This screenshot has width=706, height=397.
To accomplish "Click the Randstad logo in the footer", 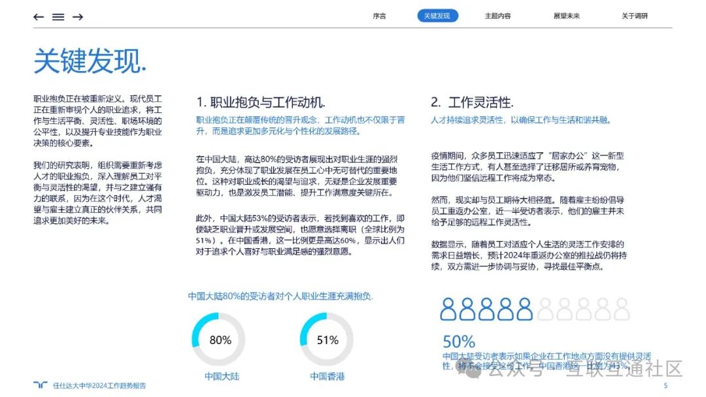I will (41, 385).
